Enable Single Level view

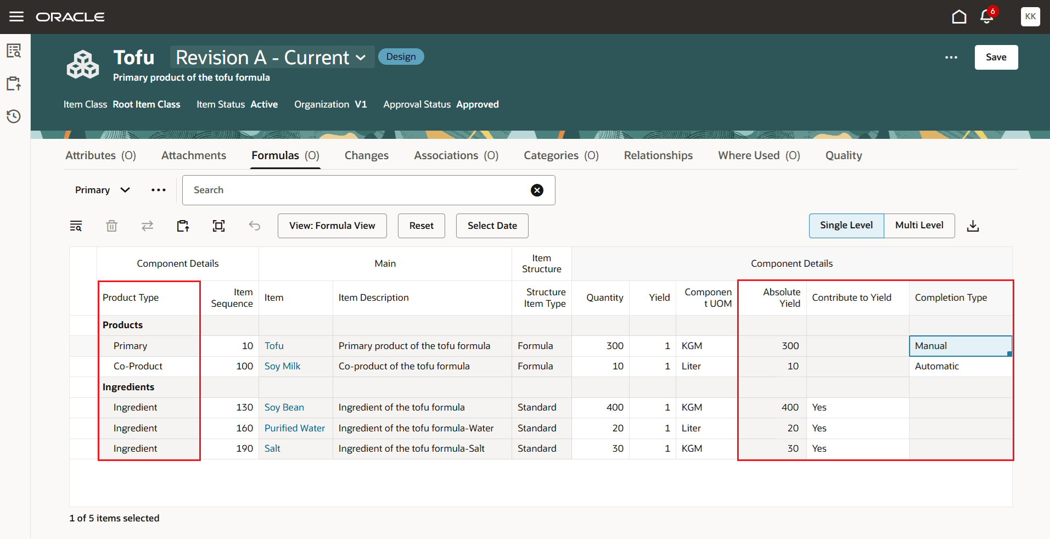click(x=846, y=225)
